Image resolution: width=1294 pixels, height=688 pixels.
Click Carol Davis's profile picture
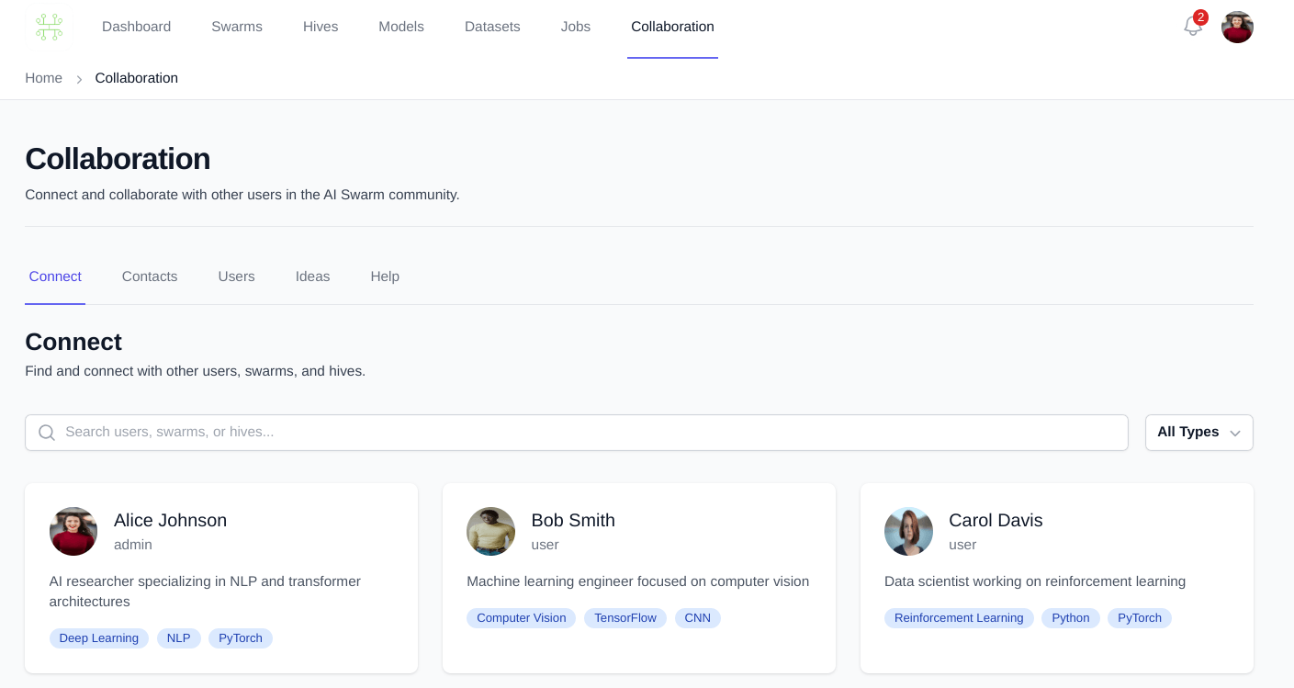(908, 531)
